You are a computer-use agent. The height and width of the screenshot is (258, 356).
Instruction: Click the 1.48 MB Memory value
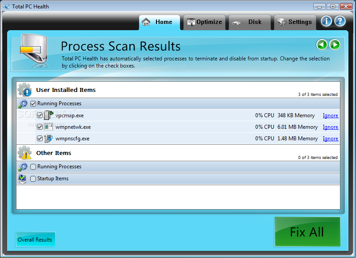[297, 139]
